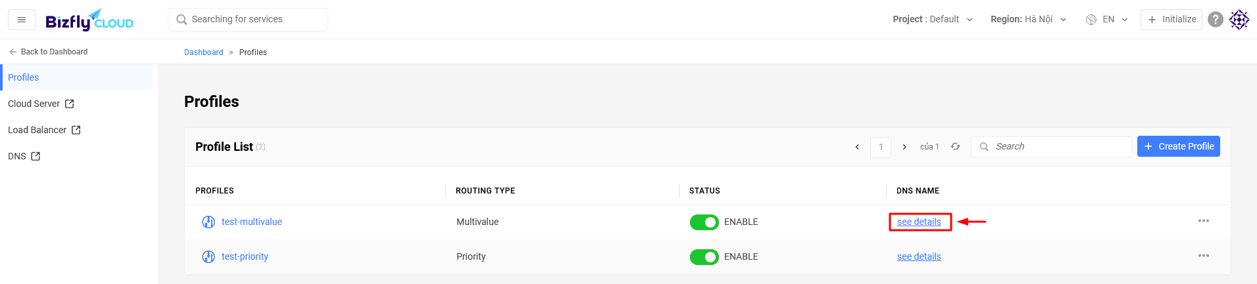The height and width of the screenshot is (284, 1257).
Task: Refresh the profile list
Action: 955,147
